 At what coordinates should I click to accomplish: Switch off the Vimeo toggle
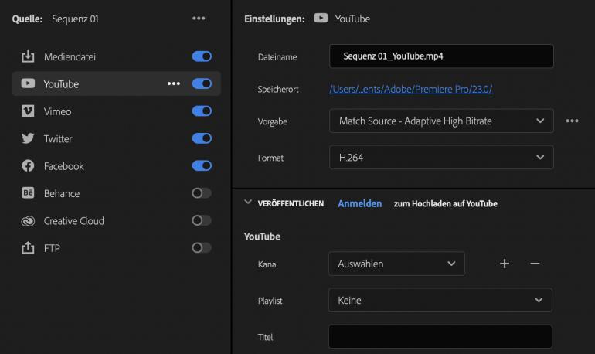[202, 111]
